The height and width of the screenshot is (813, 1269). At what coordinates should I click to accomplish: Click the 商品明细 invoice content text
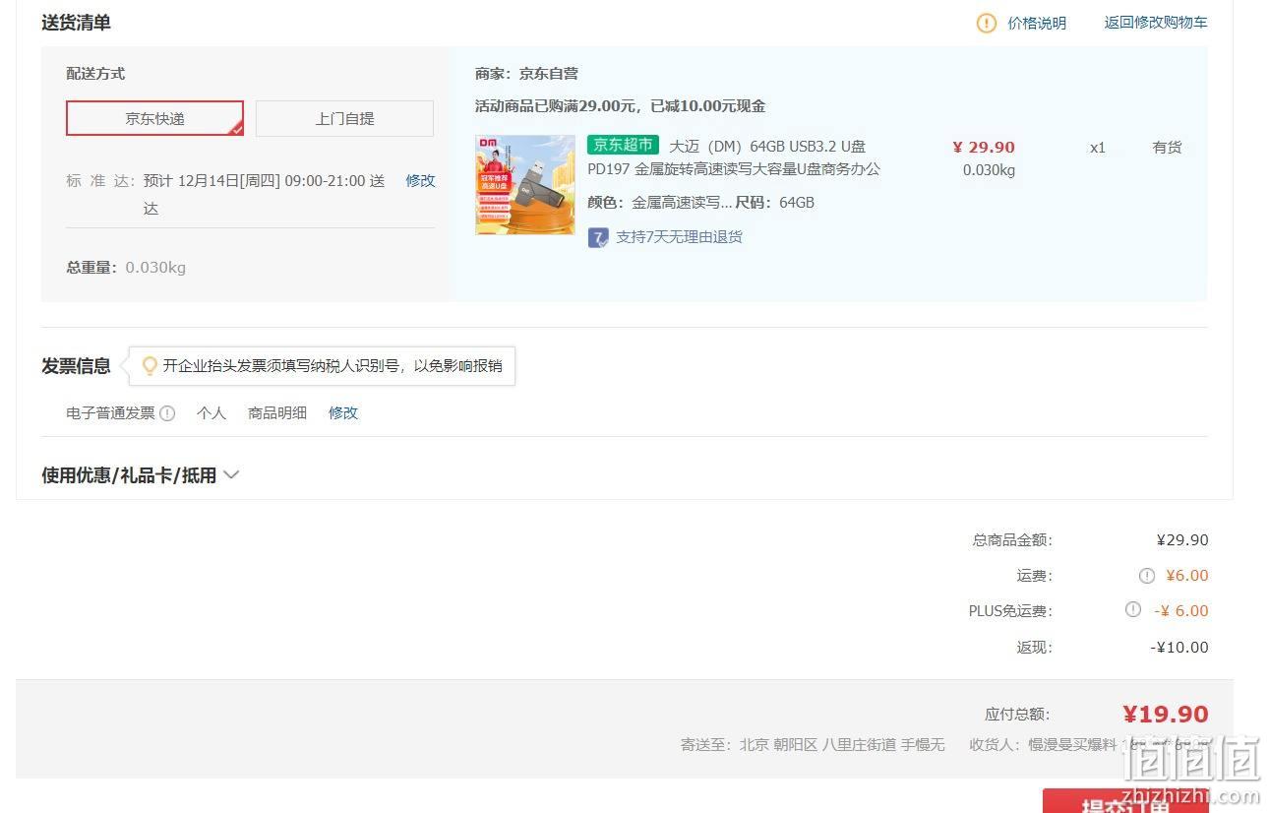(x=277, y=413)
